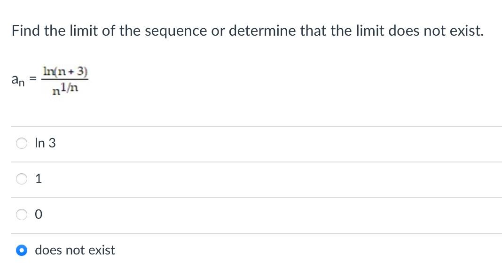
Task: Click the word "Find" in the question
Action: click(x=26, y=31)
